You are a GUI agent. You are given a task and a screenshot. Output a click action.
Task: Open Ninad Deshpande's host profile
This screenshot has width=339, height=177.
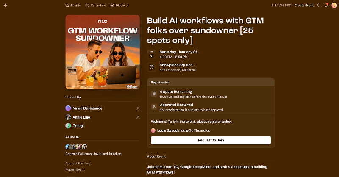(87, 108)
